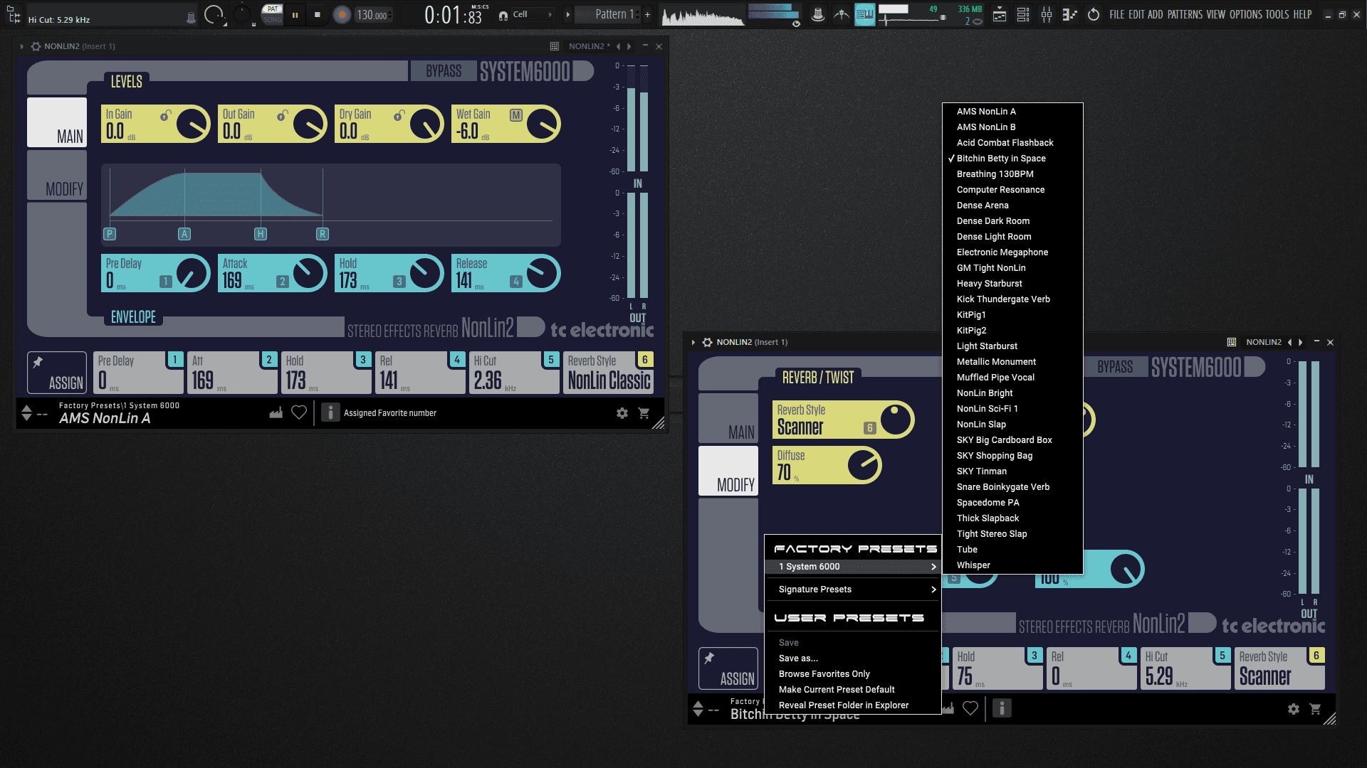Expand plugin menu arrow in left NONLIN2 title bar

coord(22,46)
